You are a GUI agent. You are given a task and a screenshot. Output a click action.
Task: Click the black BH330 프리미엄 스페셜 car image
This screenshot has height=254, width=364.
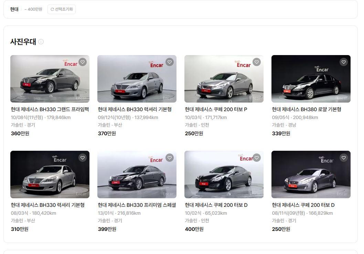tap(137, 174)
